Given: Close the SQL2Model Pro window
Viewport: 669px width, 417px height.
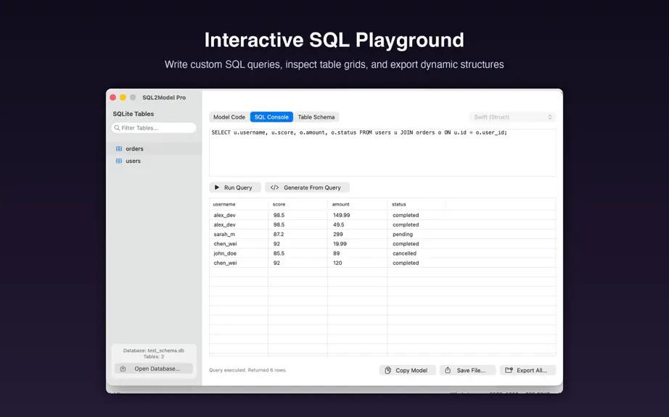Looking at the screenshot, I should click(113, 98).
